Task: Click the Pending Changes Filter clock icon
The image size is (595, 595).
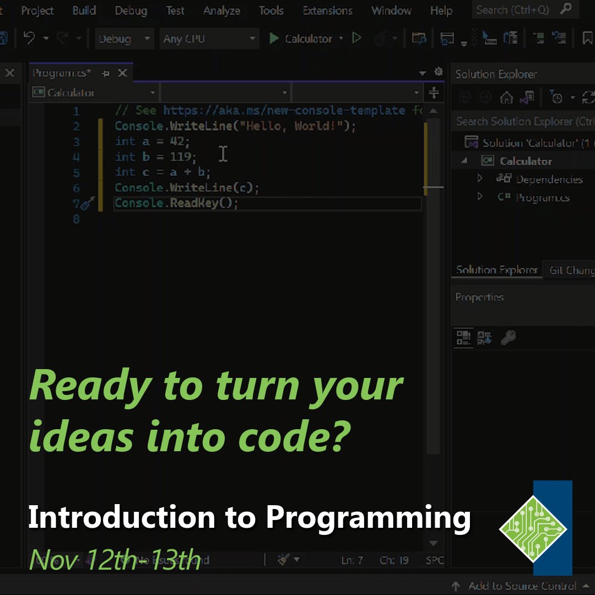Action: click(556, 98)
